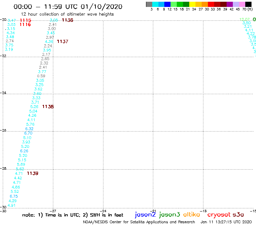The height and width of the screenshot is (225, 256).
Task: Click the dark blue swatch in the legend
Action: tap(167, 4)
